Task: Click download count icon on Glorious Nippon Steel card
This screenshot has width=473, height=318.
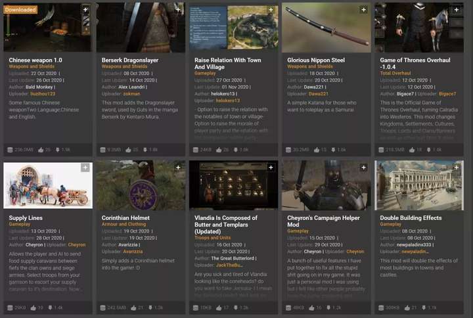Action: [x=333, y=150]
